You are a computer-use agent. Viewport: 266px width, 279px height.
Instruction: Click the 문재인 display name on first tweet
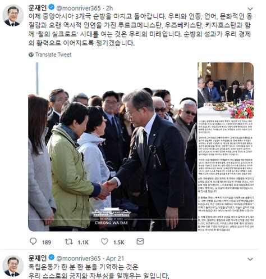[x=38, y=8]
